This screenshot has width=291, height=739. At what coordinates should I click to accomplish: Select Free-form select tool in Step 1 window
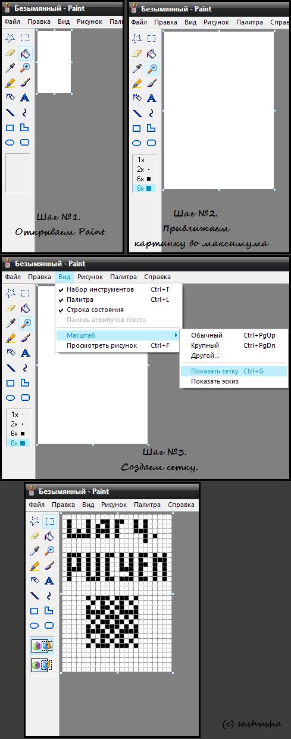pos(10,38)
